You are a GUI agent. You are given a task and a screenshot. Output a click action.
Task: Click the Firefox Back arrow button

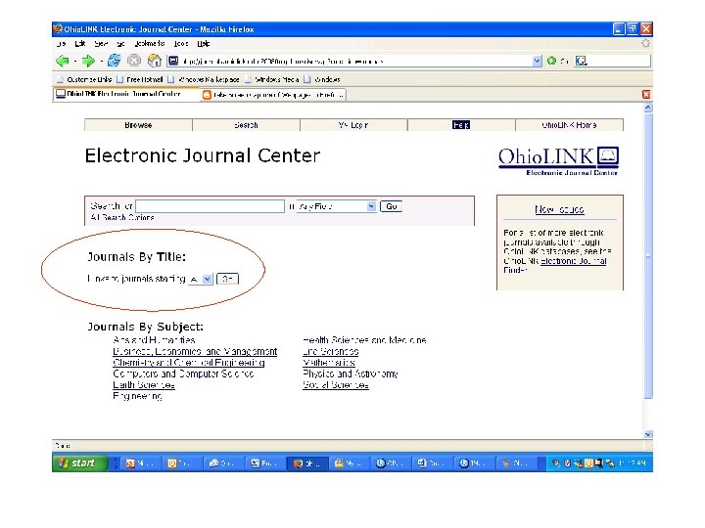coord(62,61)
